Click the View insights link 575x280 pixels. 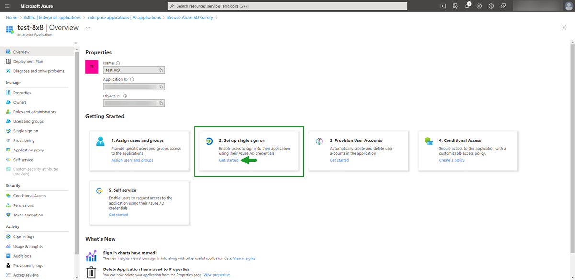[x=244, y=258]
